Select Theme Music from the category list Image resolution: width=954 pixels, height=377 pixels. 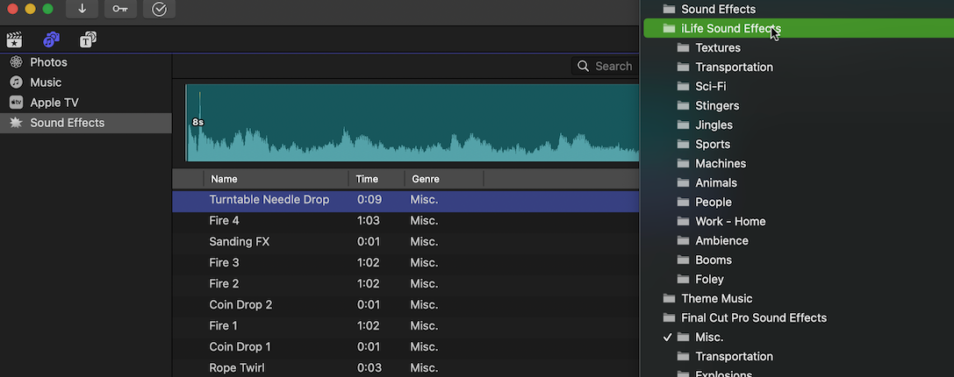716,299
